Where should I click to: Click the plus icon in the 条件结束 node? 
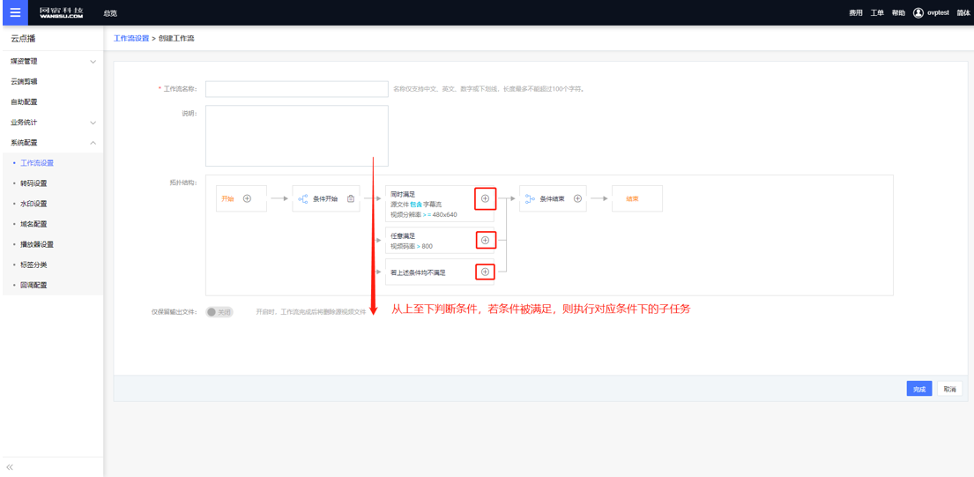click(577, 198)
